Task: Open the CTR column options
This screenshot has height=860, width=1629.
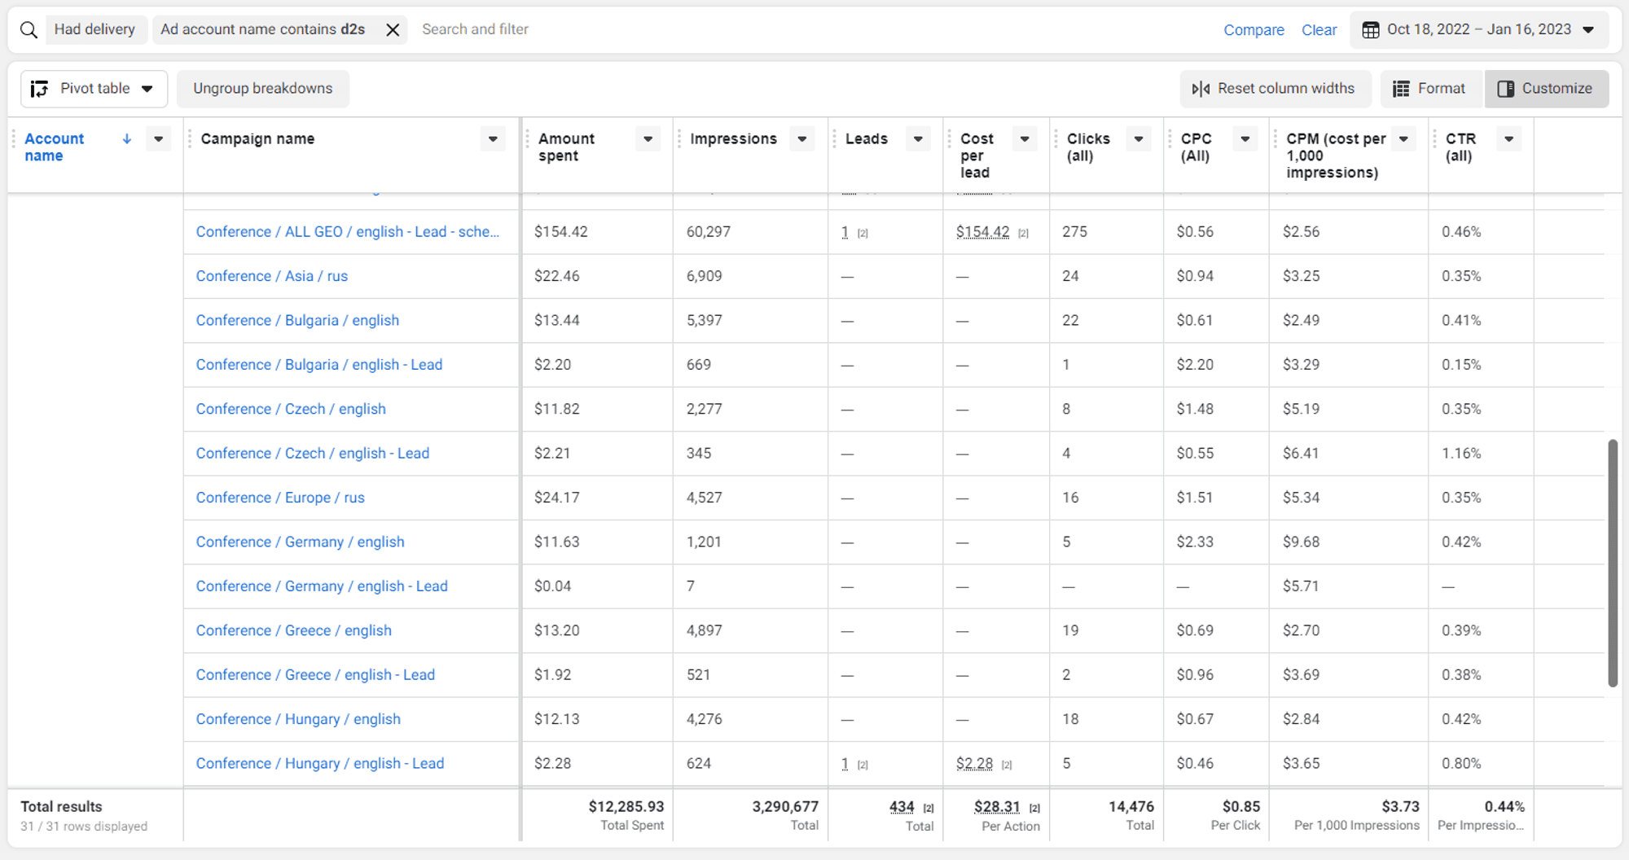Action: pyautogui.click(x=1508, y=138)
